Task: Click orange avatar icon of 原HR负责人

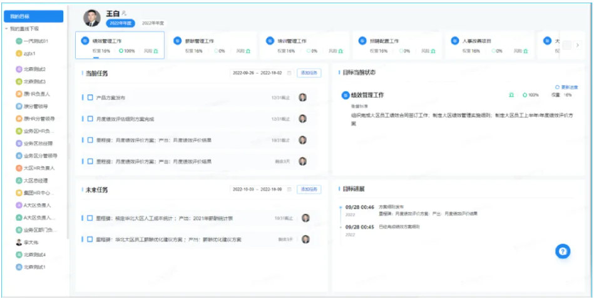Action: tap(19, 94)
